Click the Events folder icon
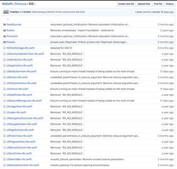The image size is (177, 169). click(5, 30)
